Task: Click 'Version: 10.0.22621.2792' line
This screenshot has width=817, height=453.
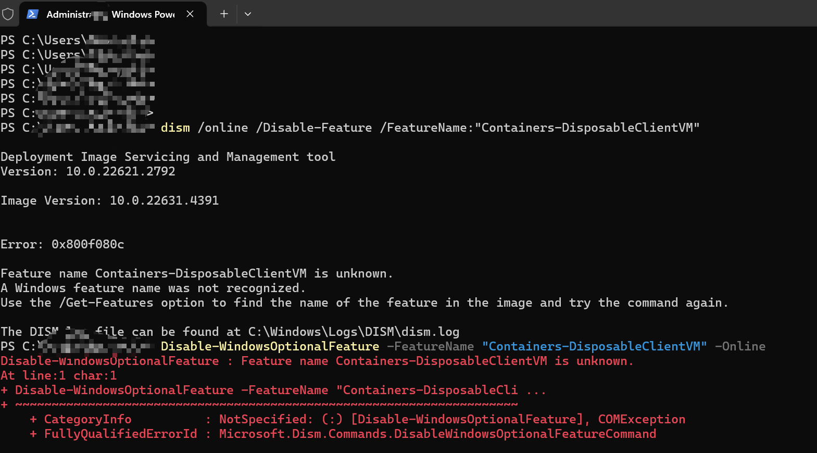Action: pos(88,171)
